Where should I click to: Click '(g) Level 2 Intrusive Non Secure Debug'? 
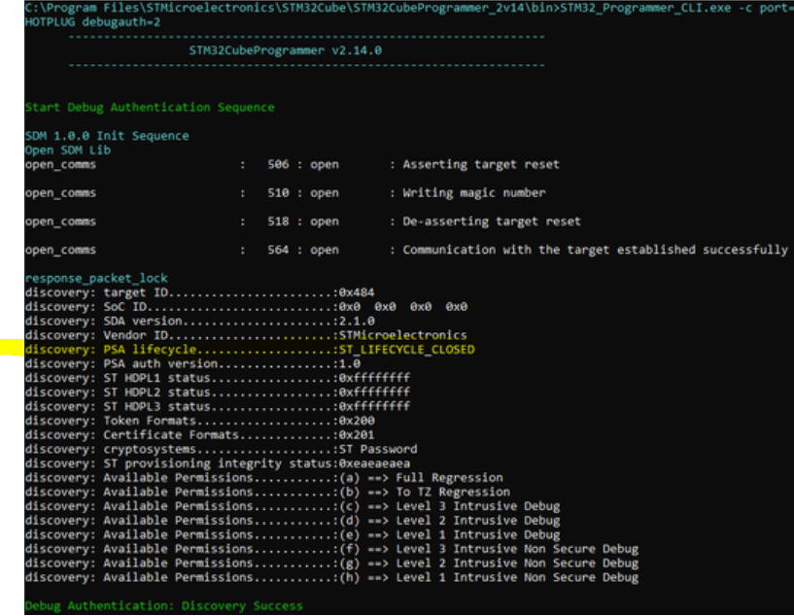click(489, 564)
